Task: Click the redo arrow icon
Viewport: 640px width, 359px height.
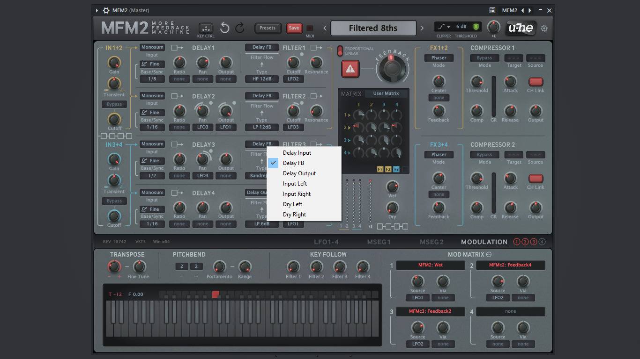Action: 240,28
